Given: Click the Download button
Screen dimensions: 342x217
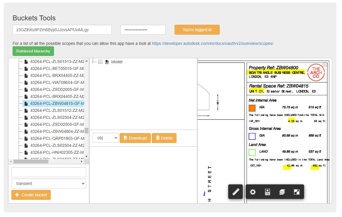Looking at the screenshot, I should point(135,138).
